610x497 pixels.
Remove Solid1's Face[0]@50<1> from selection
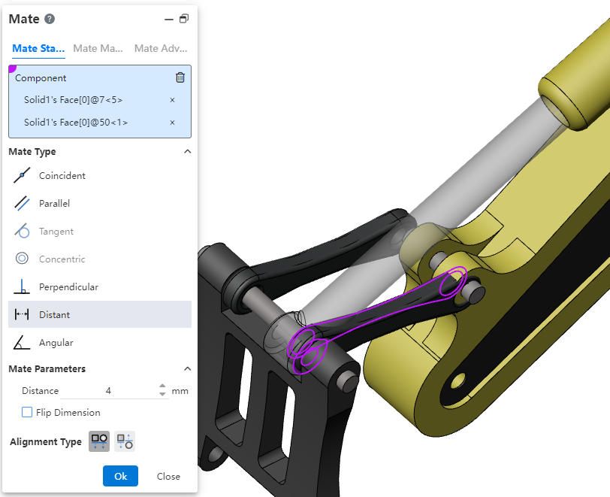pyautogui.click(x=172, y=123)
